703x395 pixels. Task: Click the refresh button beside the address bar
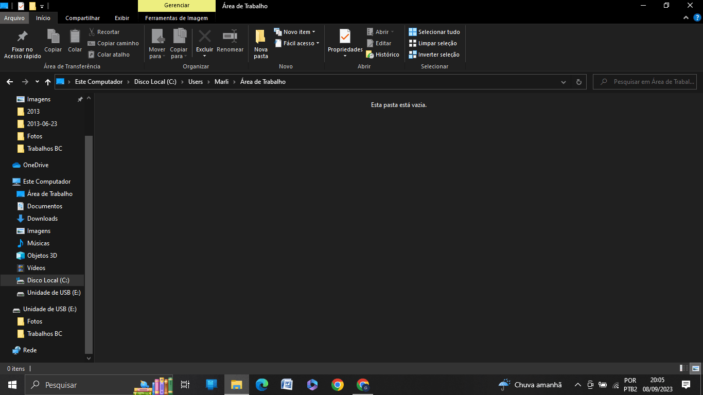point(579,82)
